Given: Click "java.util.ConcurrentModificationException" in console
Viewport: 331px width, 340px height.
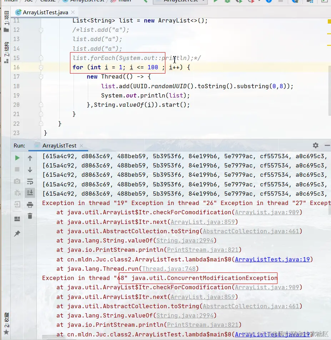Looking at the screenshot, I should [x=204, y=278].
